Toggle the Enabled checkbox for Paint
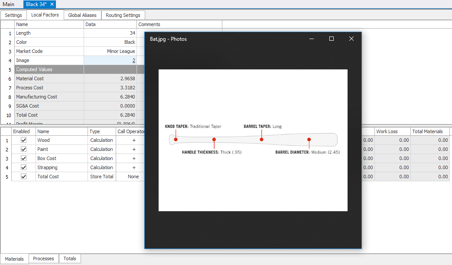Image resolution: width=452 pixels, height=265 pixels. pos(24,149)
